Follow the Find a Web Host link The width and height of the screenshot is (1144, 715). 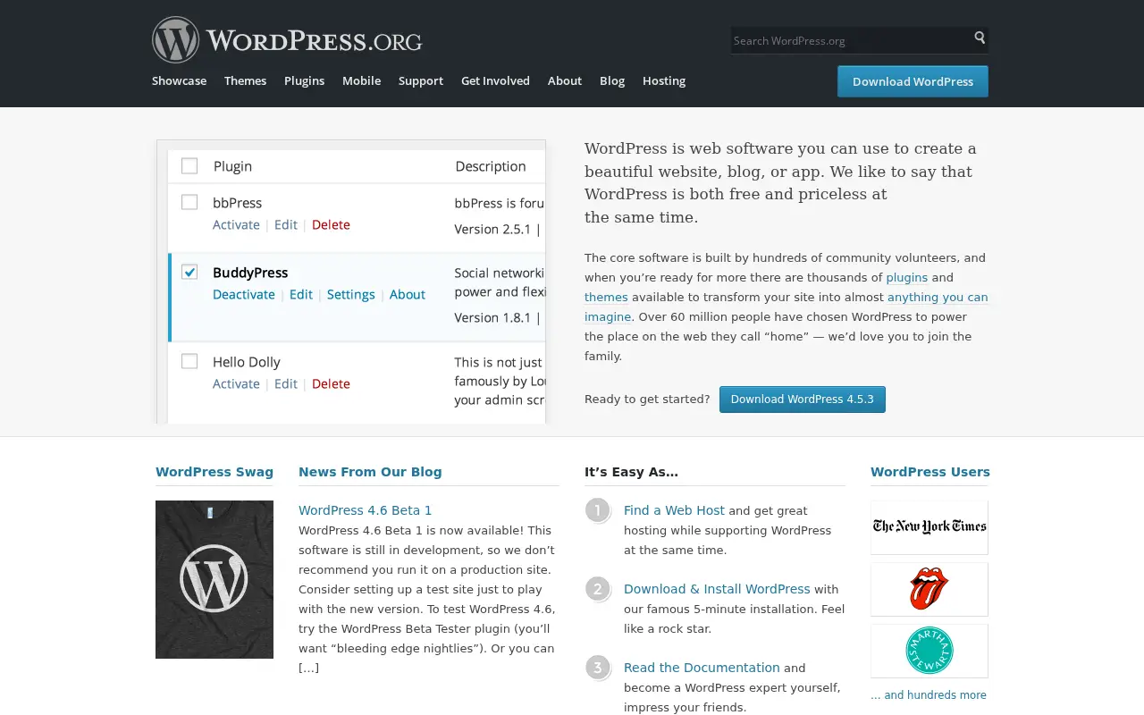[674, 510]
